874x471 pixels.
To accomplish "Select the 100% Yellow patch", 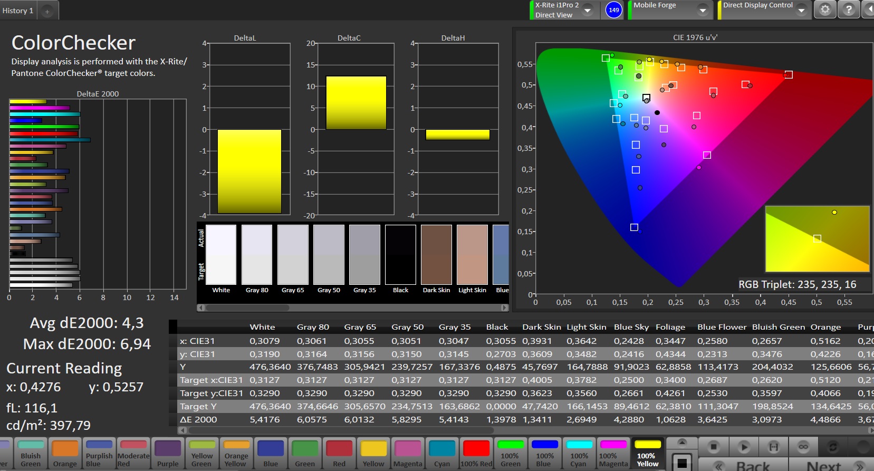I will point(648,453).
